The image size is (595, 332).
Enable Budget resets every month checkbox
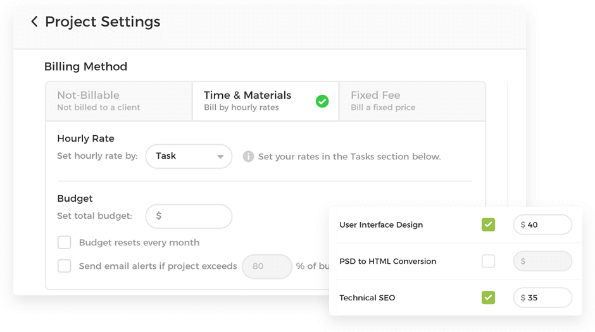point(65,243)
